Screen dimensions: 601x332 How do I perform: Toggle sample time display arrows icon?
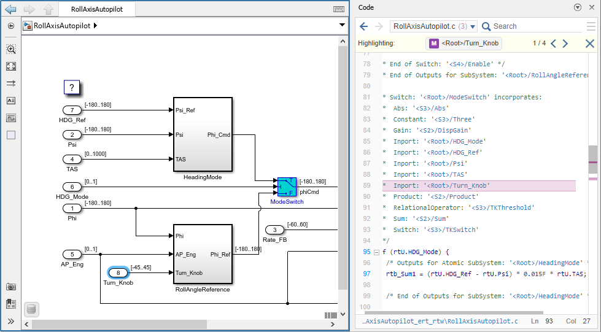[11, 83]
